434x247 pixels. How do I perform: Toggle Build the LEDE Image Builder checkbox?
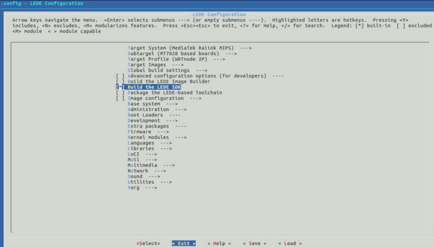120,81
